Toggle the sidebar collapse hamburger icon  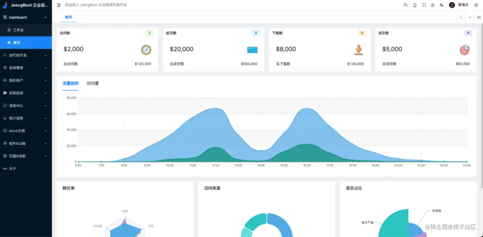click(x=59, y=5)
